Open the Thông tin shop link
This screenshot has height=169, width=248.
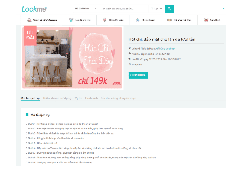[x=167, y=48]
